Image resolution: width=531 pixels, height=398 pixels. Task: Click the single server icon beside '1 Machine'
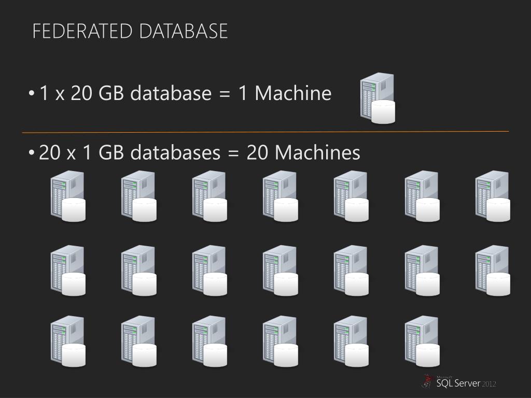click(x=378, y=98)
